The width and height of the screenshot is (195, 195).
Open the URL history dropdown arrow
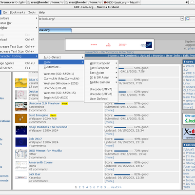182,19
